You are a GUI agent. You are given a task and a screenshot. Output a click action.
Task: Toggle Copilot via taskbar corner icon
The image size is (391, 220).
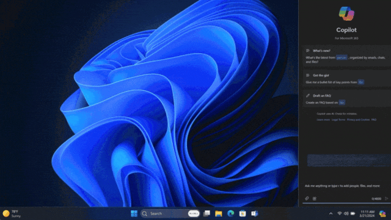point(382,213)
